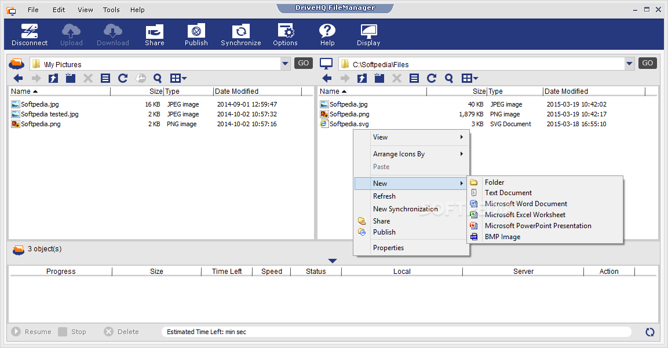Open the Publish tool in top toolbar
This screenshot has height=348, width=668.
pos(196,35)
